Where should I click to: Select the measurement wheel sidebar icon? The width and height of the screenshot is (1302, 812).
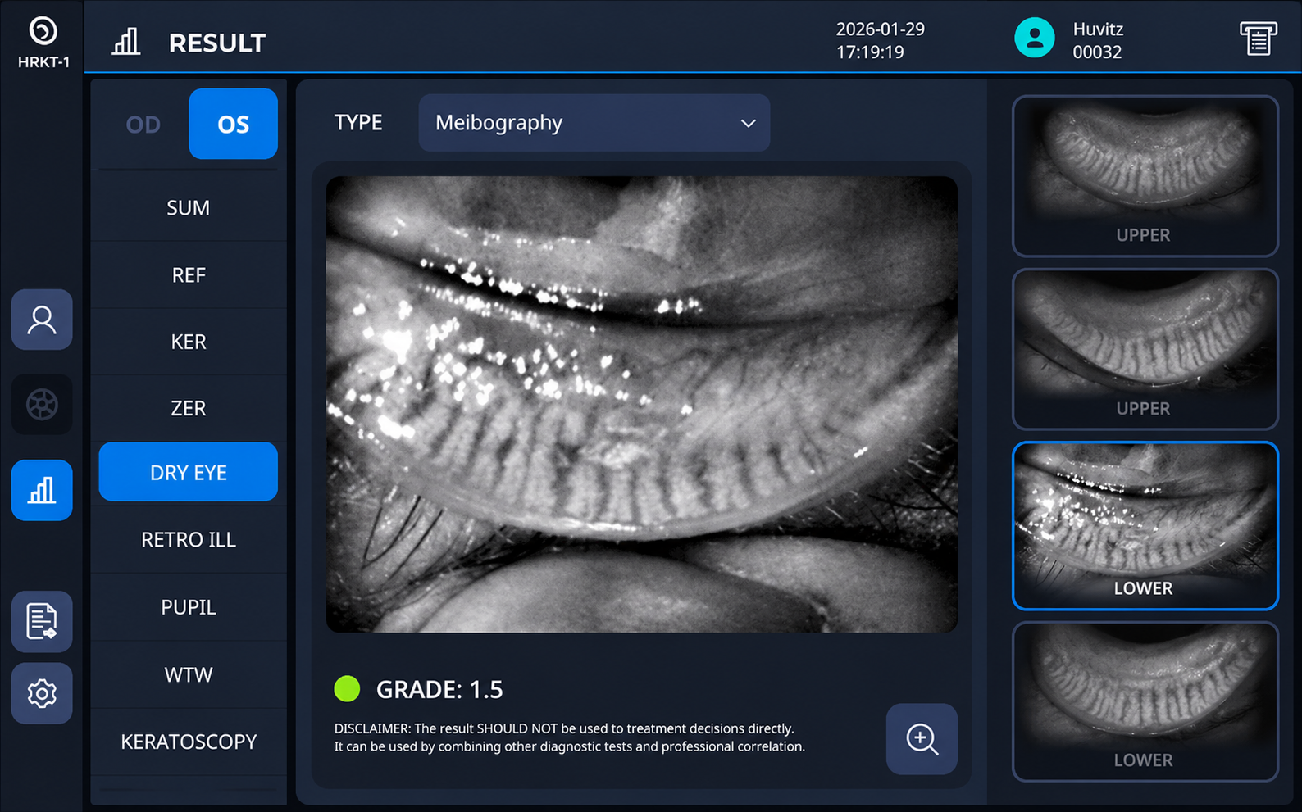tap(42, 405)
